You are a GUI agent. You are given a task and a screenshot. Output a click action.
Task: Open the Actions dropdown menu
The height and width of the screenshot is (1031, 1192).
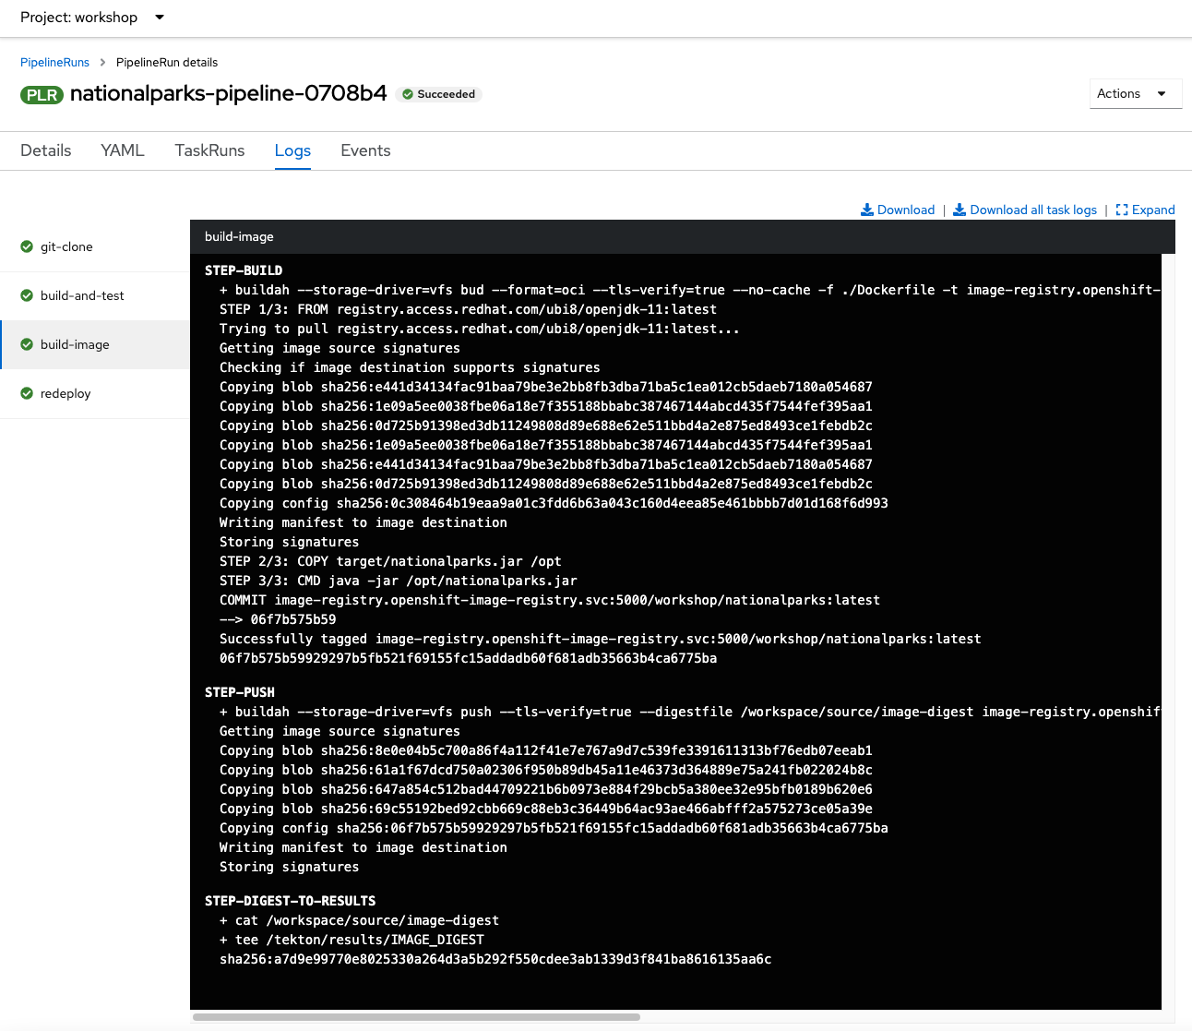point(1135,93)
